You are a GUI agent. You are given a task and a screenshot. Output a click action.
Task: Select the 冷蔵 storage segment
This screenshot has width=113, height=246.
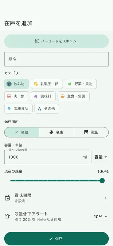click(x=21, y=132)
